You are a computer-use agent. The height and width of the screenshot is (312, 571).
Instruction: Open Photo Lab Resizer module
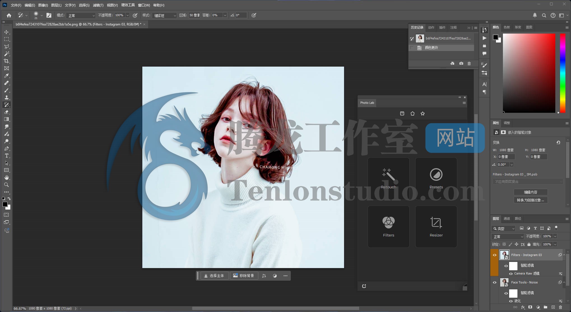point(436,227)
